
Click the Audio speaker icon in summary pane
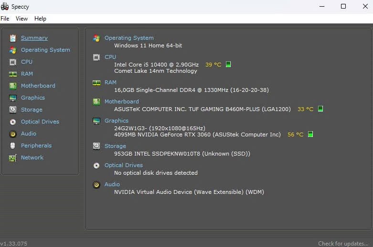[x=96, y=185]
